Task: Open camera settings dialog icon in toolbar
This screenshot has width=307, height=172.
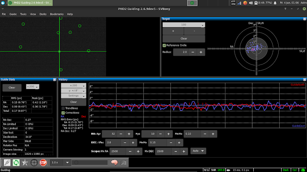Action: [123, 162]
